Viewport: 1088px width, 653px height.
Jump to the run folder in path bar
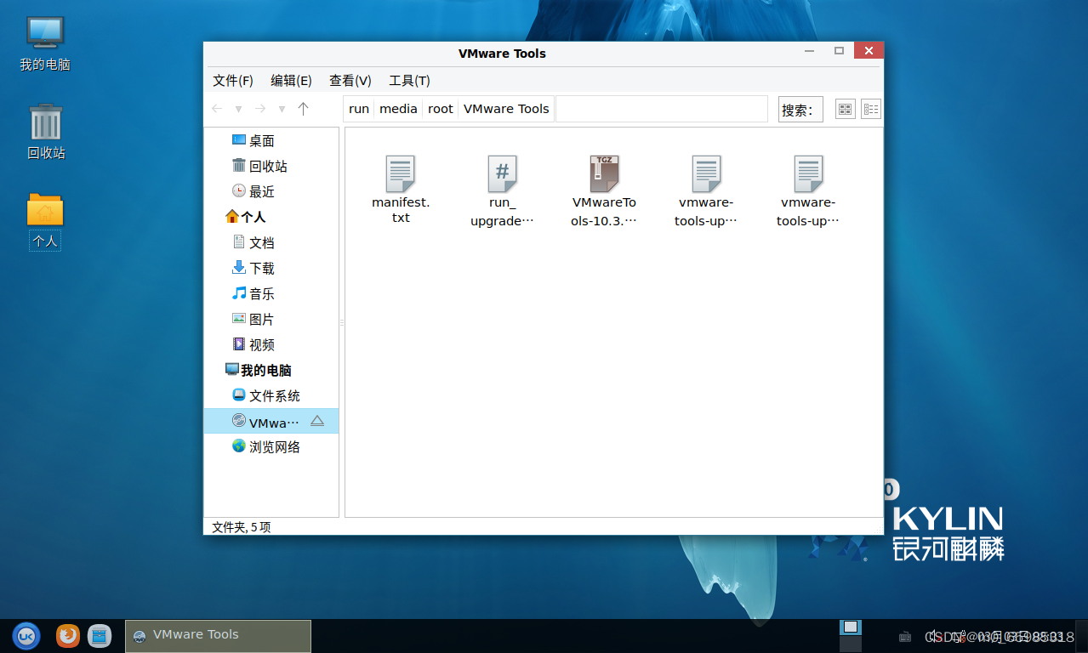coord(359,109)
